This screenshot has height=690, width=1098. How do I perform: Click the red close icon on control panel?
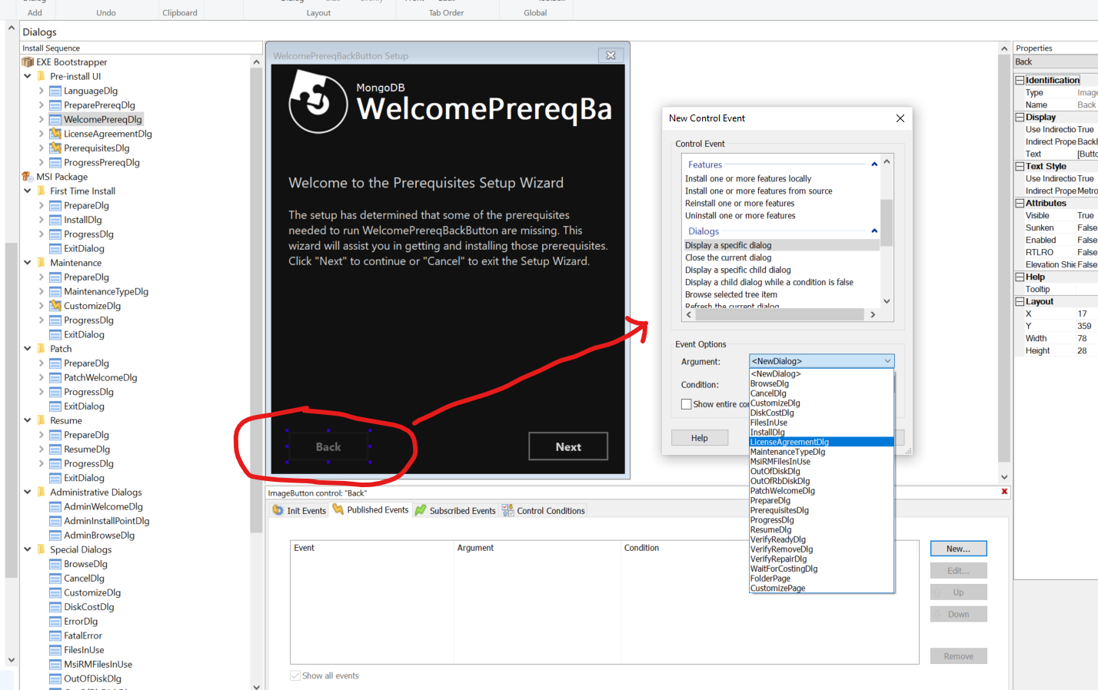(1004, 492)
